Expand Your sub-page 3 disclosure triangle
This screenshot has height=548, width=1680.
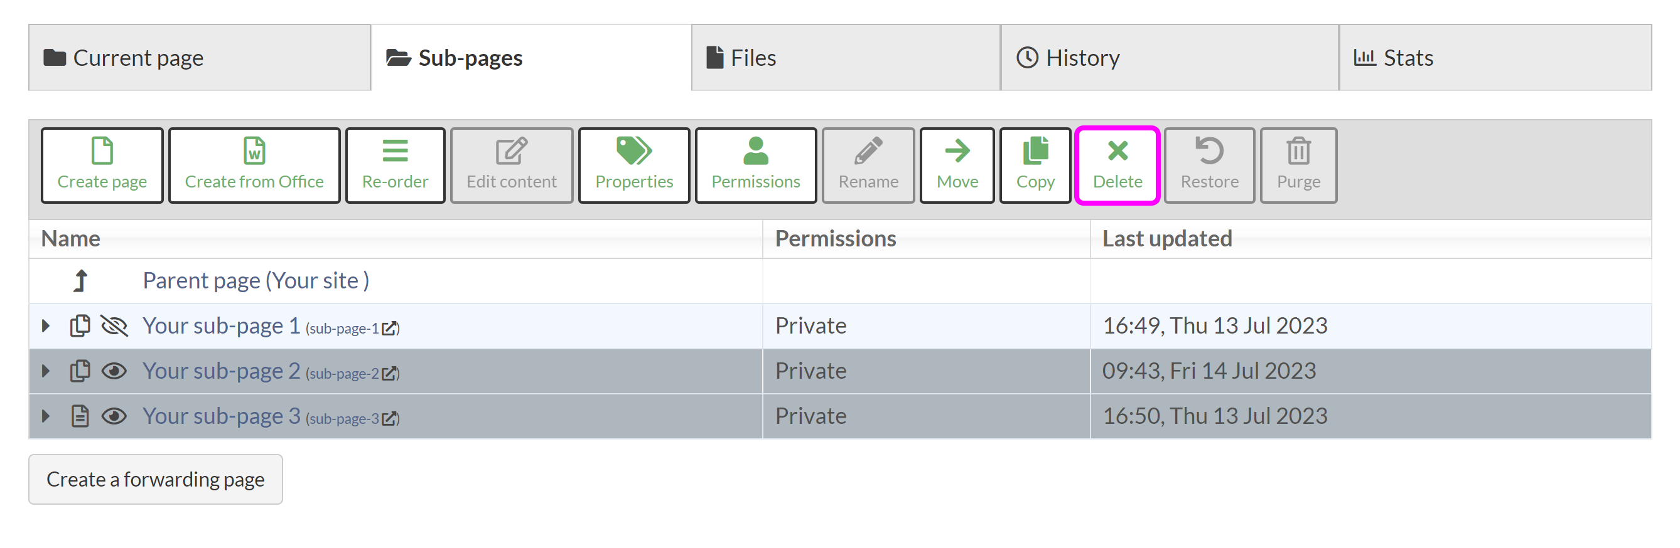[46, 416]
